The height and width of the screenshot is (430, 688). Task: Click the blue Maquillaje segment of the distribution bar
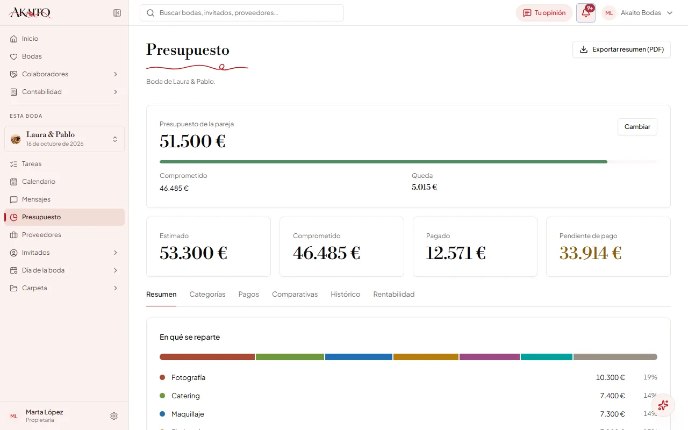pos(359,357)
